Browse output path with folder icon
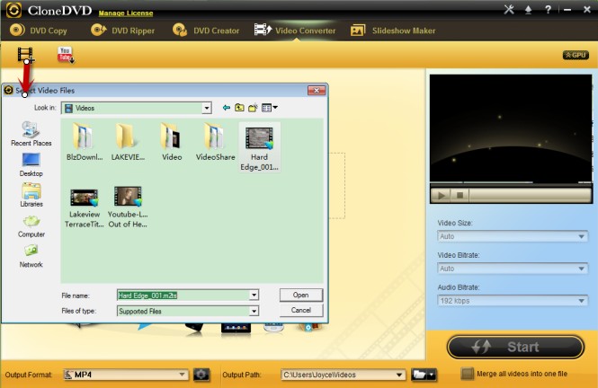 424,375
